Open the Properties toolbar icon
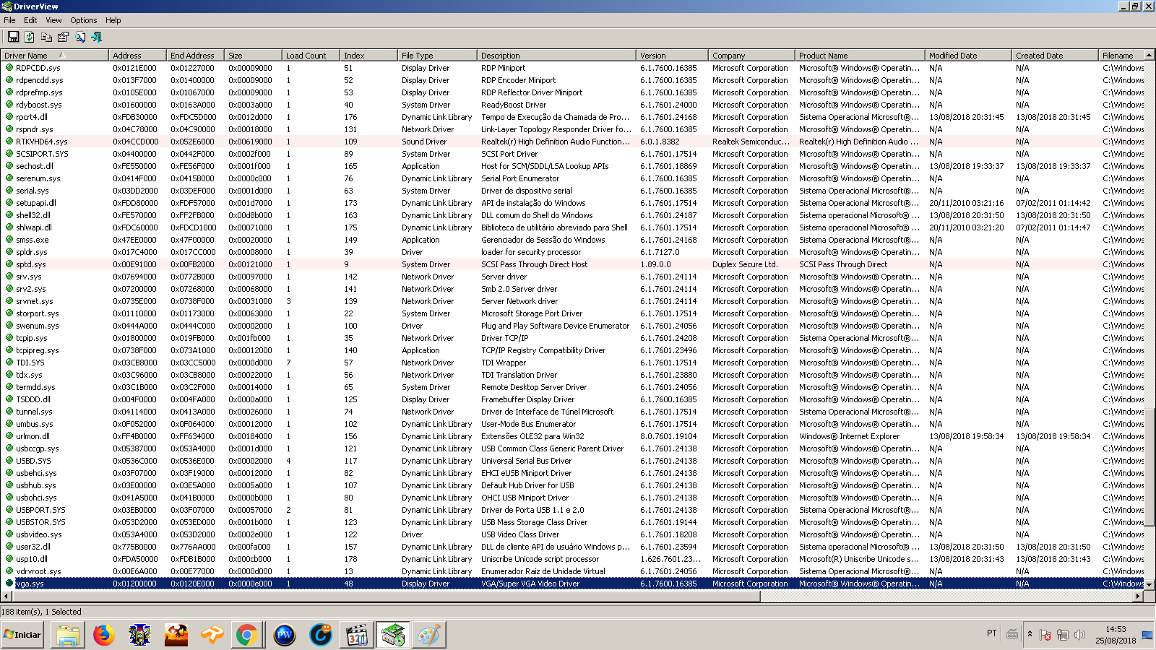1156x650 pixels. click(63, 37)
